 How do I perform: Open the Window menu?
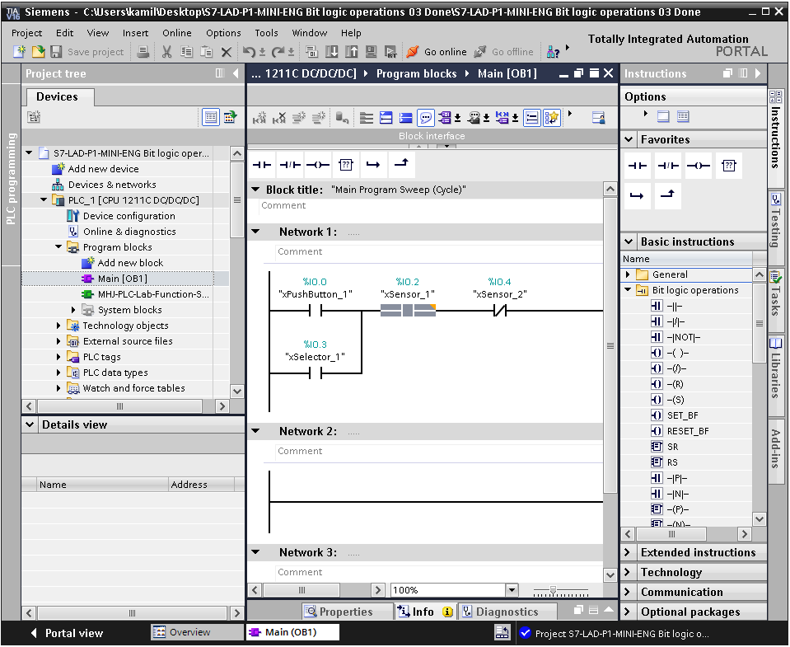(x=310, y=33)
